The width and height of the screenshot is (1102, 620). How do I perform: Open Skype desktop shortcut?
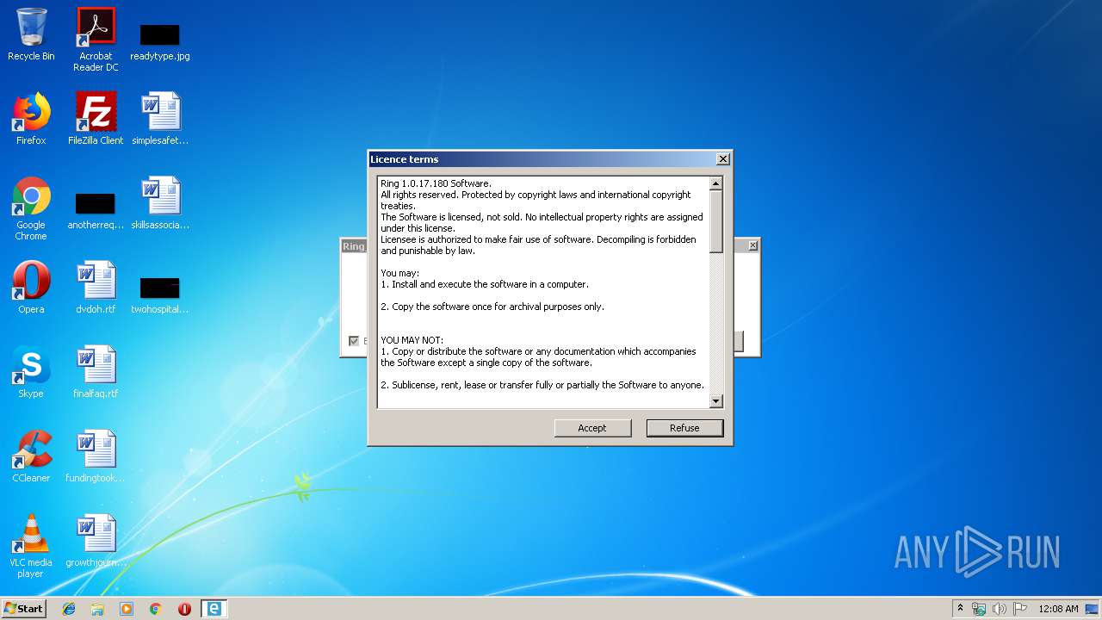tap(31, 372)
